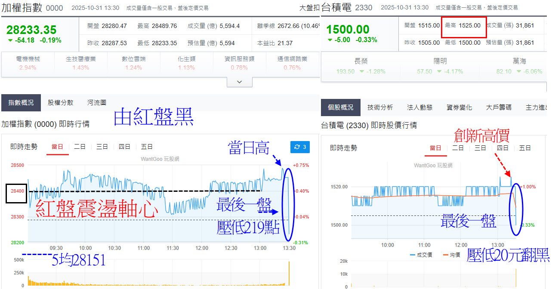Open the 河流圖 tab
The width and height of the screenshot is (552, 289).
coord(96,103)
